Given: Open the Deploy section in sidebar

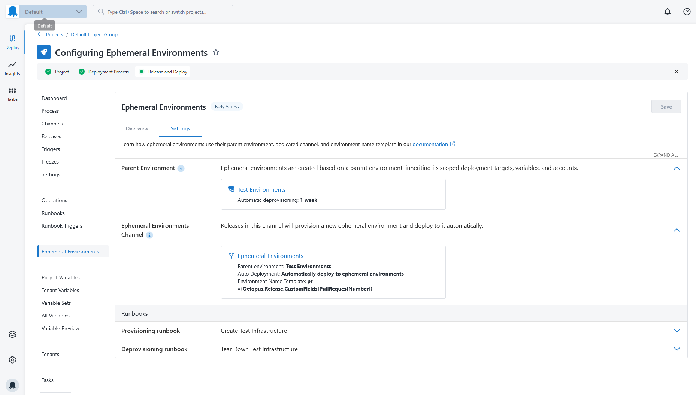Looking at the screenshot, I should click(x=12, y=42).
